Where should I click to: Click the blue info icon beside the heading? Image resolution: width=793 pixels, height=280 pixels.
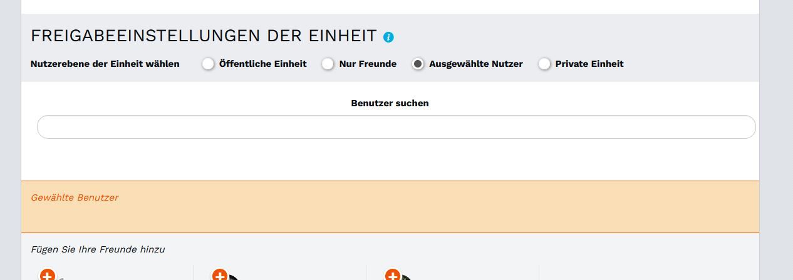coord(388,37)
